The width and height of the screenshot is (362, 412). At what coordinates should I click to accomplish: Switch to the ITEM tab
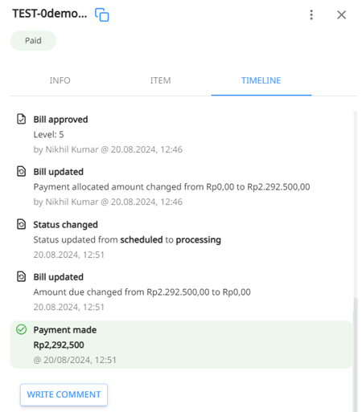tap(160, 80)
